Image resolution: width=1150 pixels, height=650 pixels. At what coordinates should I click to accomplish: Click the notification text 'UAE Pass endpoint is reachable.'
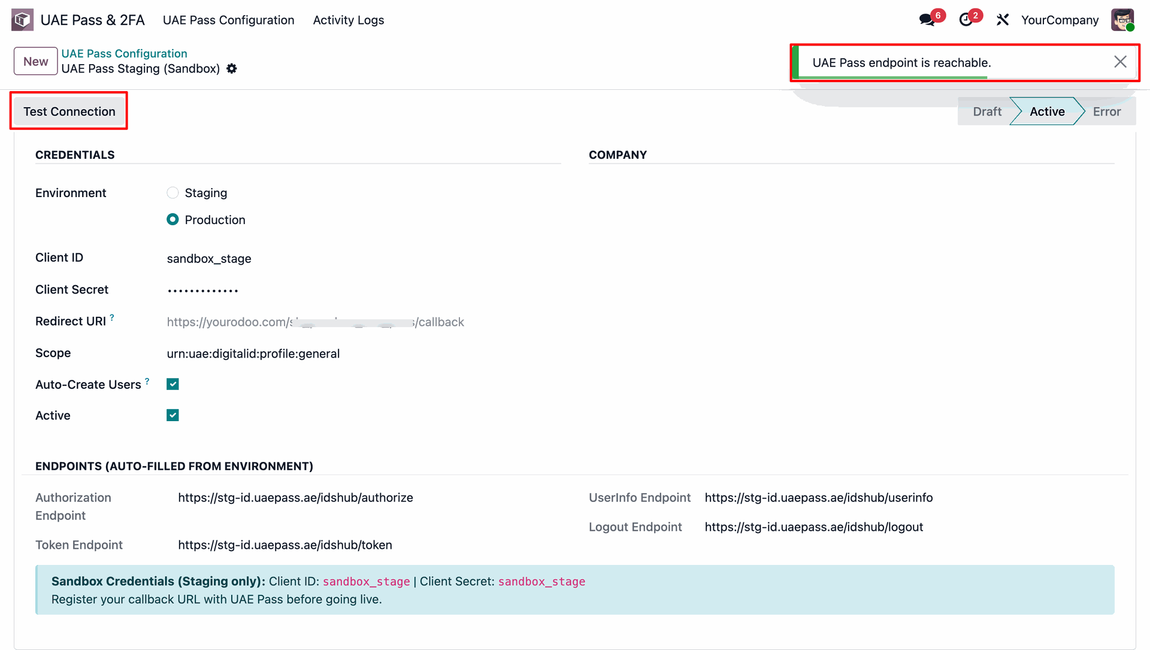901,62
